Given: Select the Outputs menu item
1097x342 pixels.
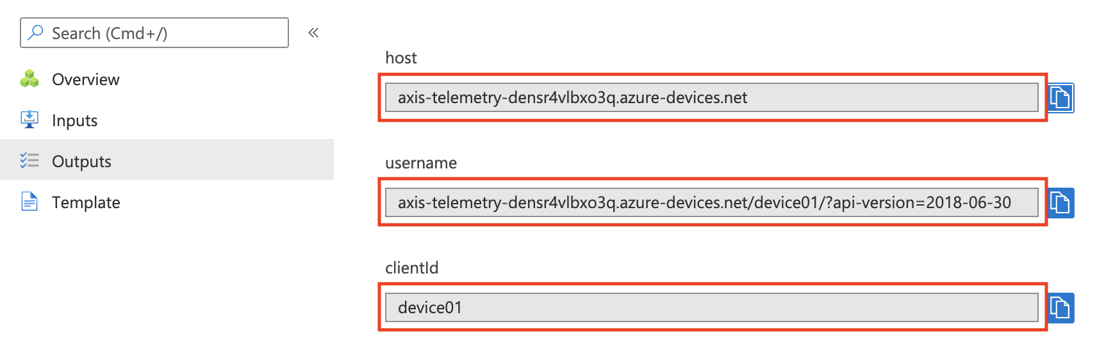Looking at the screenshot, I should [x=167, y=159].
